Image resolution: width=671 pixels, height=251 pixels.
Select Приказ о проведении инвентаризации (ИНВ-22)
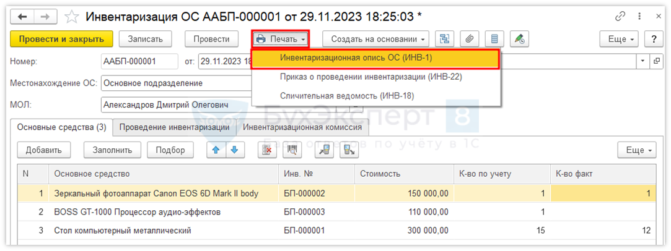click(x=375, y=77)
